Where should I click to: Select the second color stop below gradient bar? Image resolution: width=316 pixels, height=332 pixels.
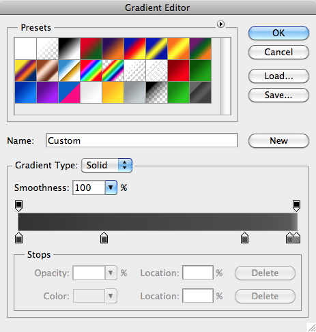click(104, 238)
